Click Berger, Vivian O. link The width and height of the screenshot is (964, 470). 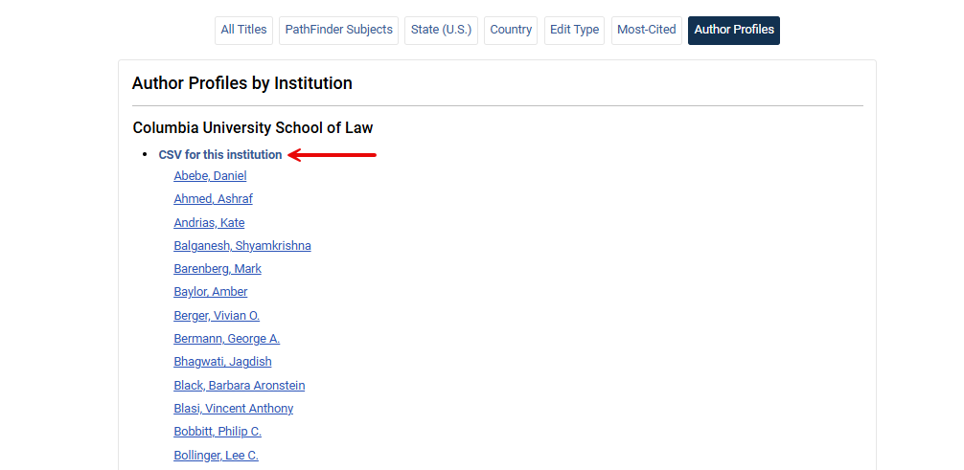coord(217,316)
